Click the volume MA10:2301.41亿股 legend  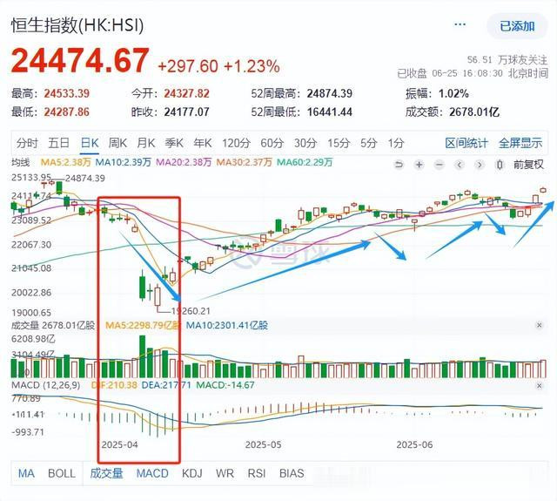227,325
